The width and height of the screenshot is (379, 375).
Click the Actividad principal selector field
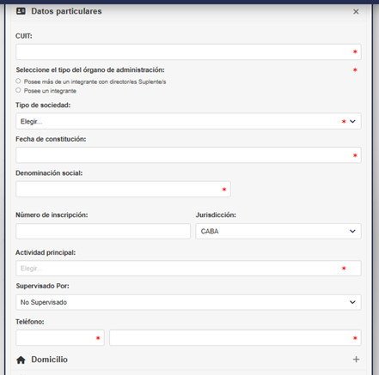click(188, 269)
